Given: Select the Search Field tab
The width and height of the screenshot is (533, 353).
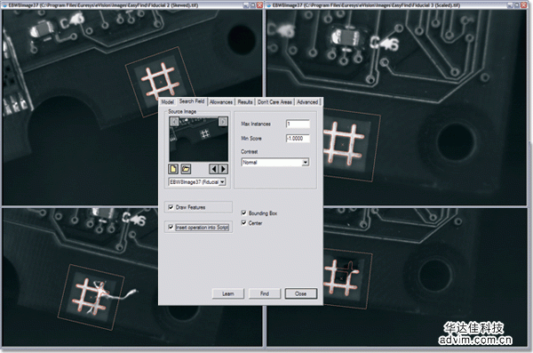Looking at the screenshot, I should [192, 101].
